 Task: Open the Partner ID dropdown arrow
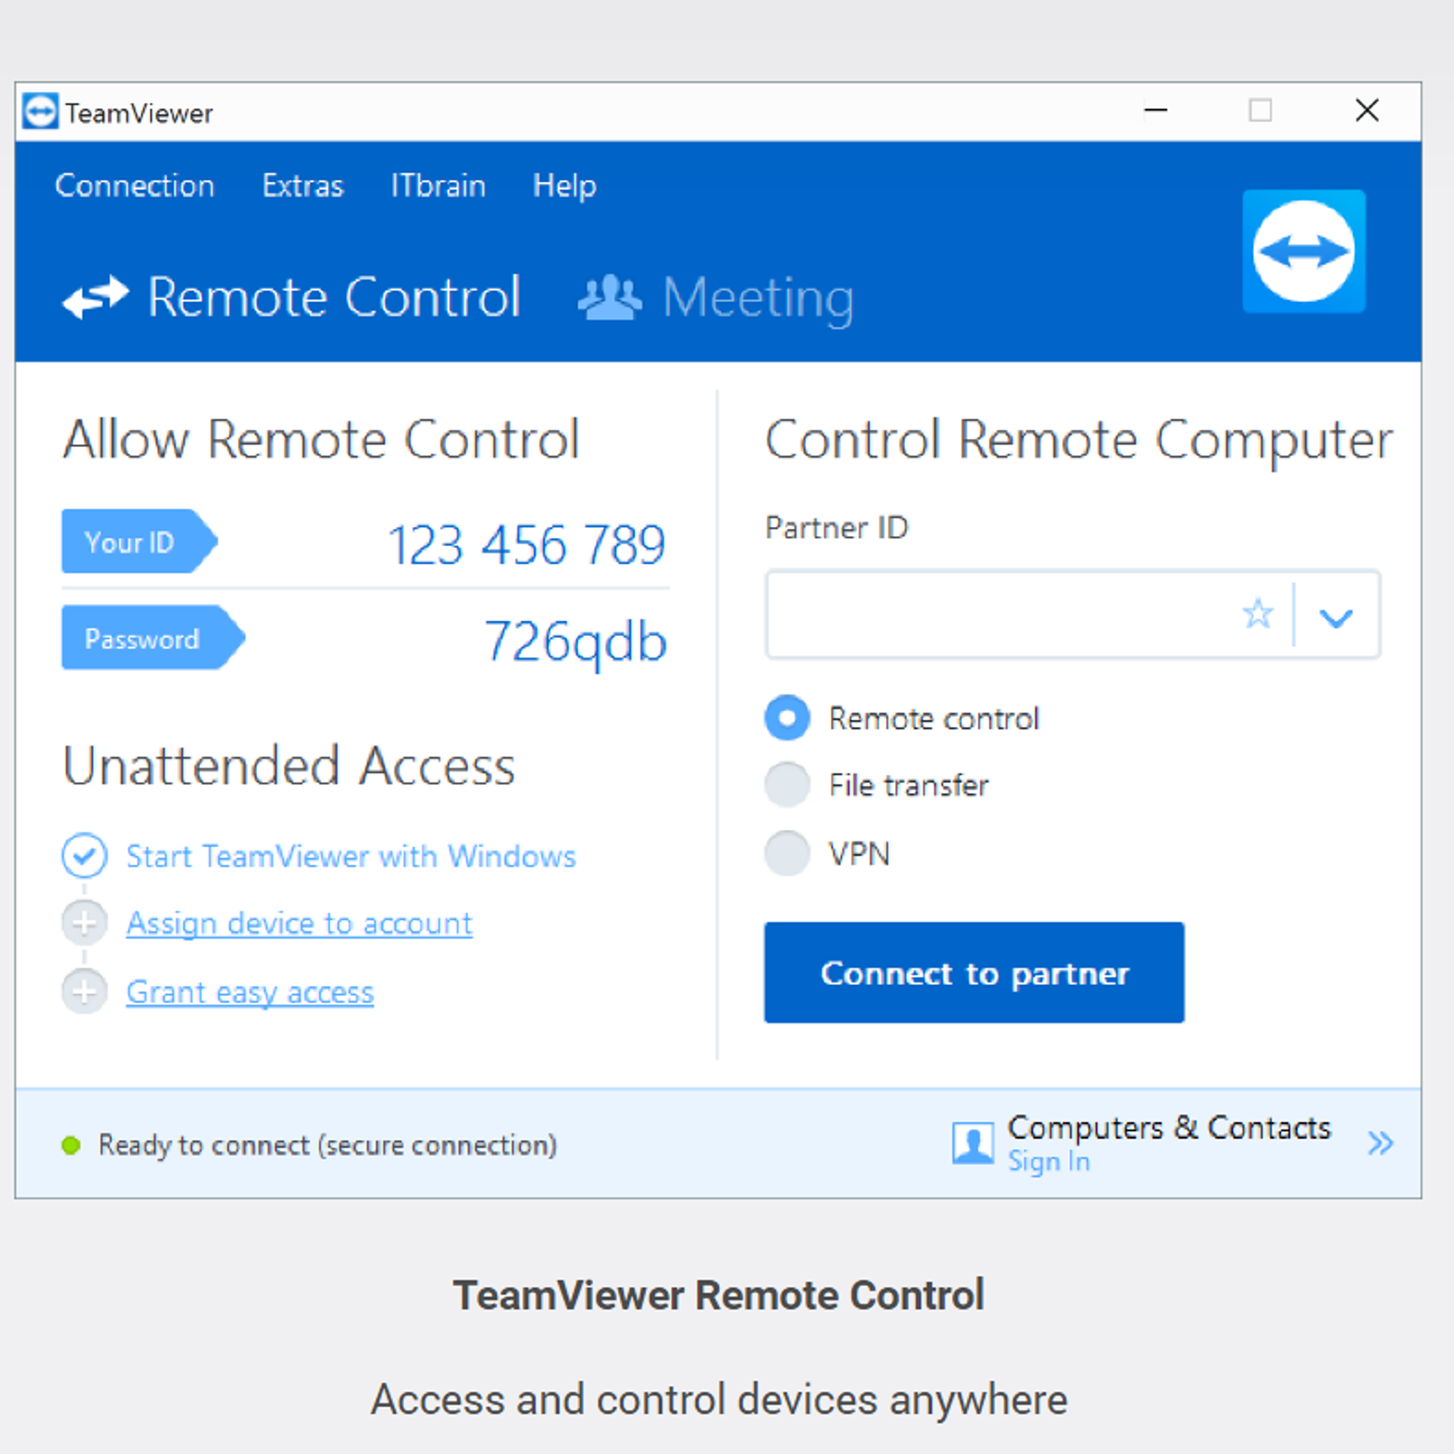pyautogui.click(x=1336, y=618)
